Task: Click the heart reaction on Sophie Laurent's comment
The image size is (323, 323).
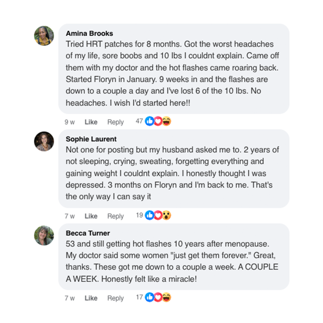Action: click(158, 215)
